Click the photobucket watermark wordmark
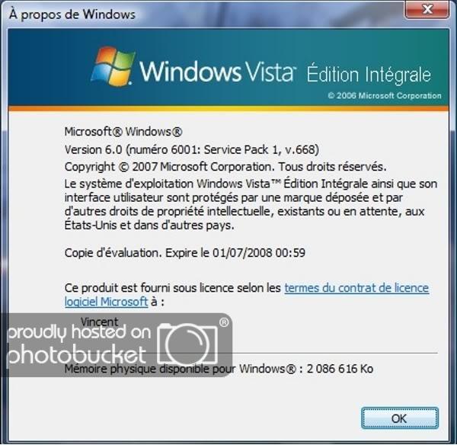Viewport: 457px width, 445px height. pos(77,354)
